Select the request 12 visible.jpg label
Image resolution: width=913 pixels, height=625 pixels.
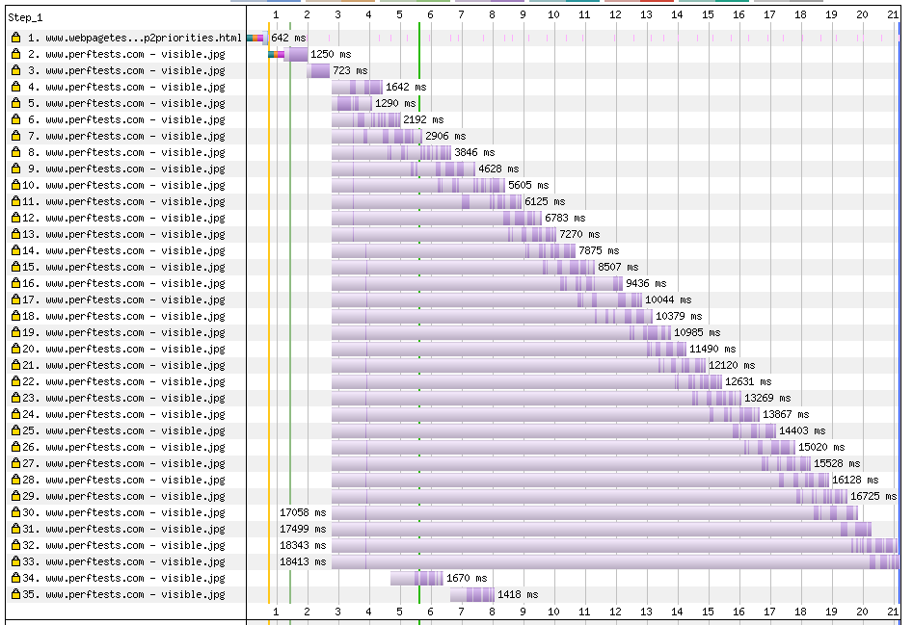(134, 218)
